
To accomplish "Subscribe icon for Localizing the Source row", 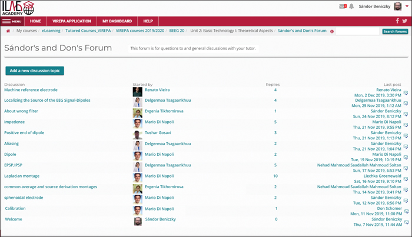I will (x=406, y=103).
